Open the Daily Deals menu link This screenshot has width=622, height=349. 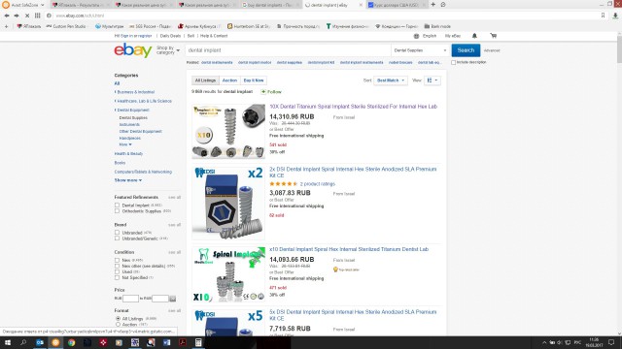click(x=171, y=36)
